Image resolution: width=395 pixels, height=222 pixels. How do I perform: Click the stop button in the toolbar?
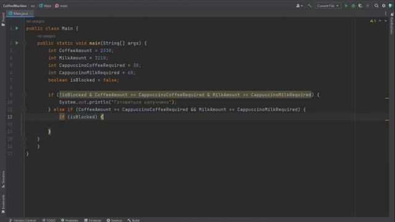tap(368, 6)
